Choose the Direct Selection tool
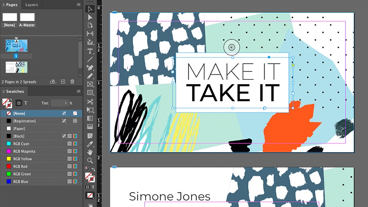 [90, 17]
